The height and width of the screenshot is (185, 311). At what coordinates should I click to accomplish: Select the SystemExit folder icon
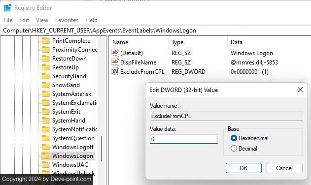point(46,112)
